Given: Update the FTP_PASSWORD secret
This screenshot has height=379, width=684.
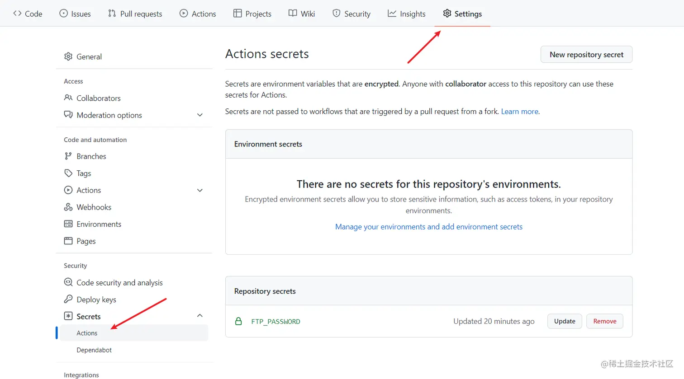Looking at the screenshot, I should point(564,321).
